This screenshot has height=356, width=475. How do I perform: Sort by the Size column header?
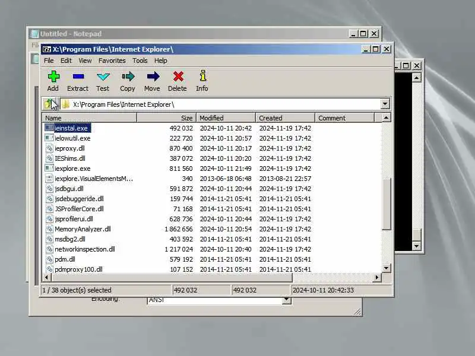point(167,117)
